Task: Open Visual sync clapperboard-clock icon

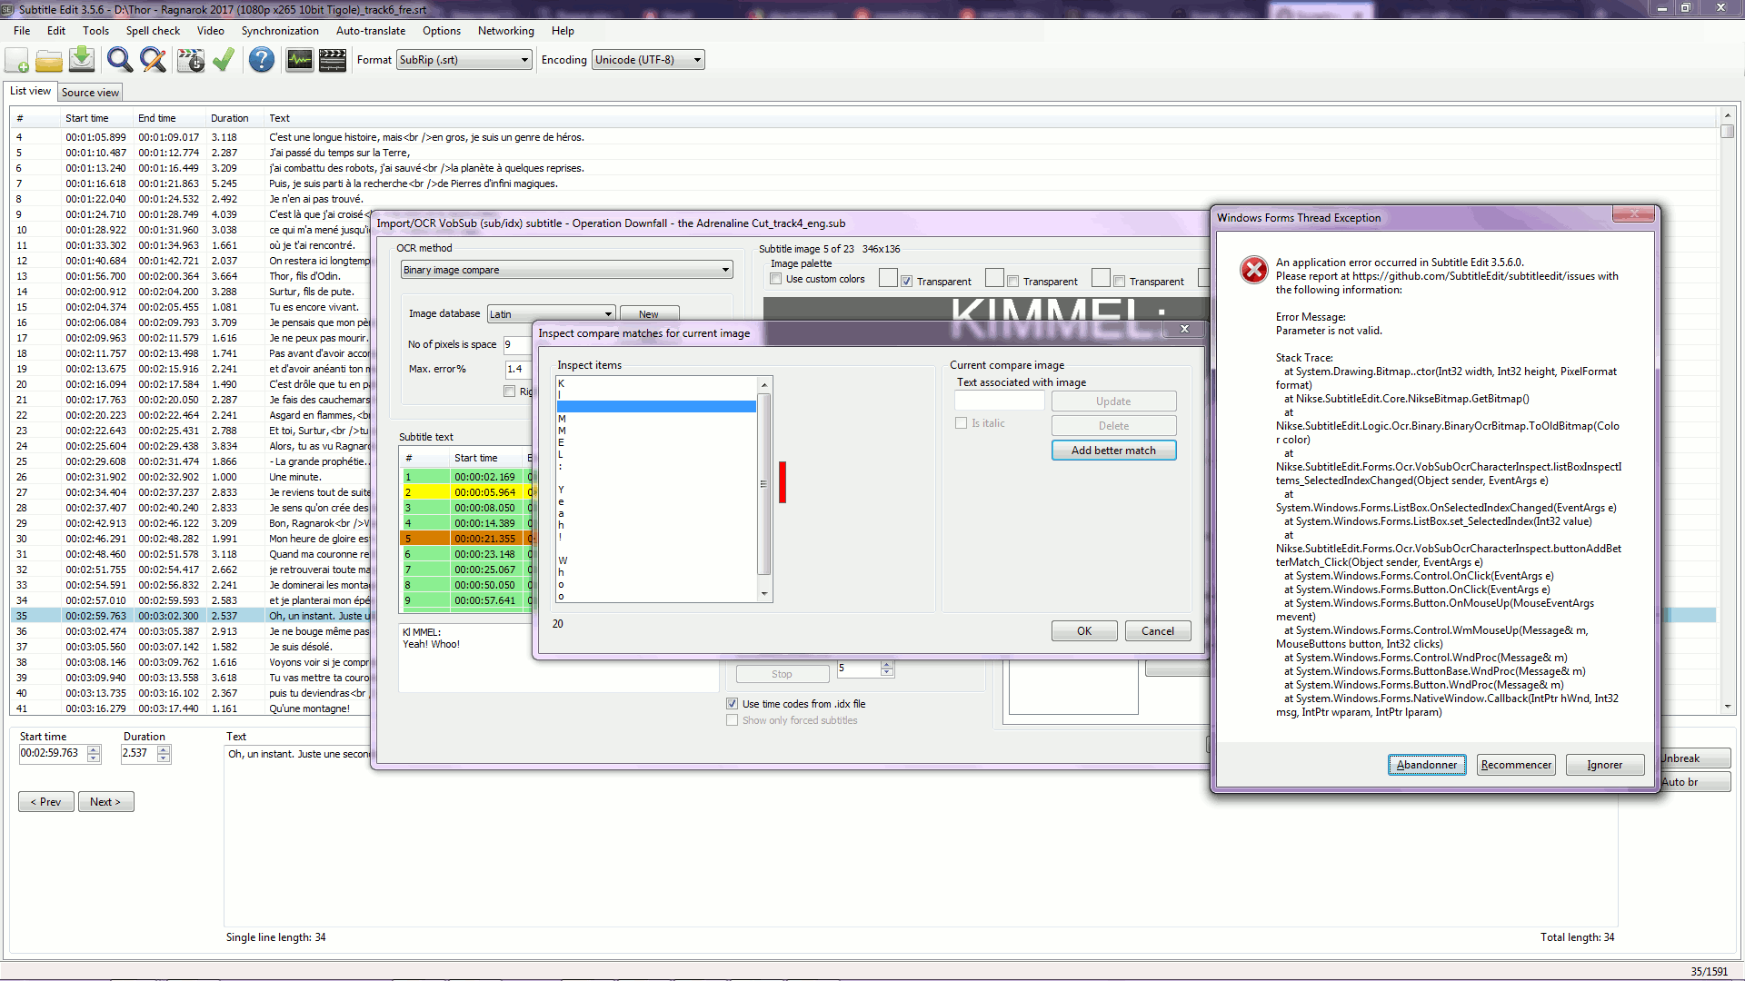Action: 191,61
